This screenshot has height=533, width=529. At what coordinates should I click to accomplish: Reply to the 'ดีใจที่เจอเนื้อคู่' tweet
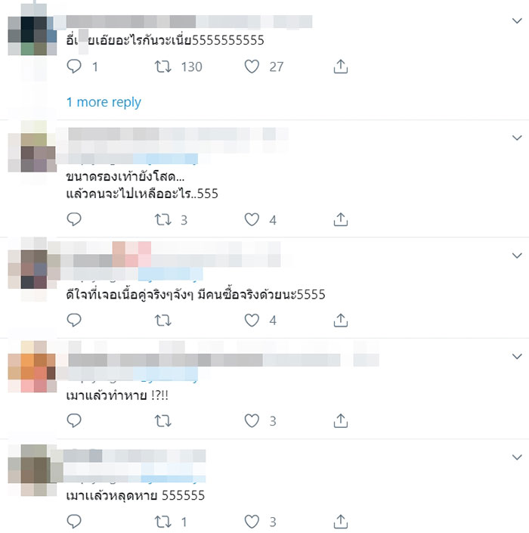74,320
